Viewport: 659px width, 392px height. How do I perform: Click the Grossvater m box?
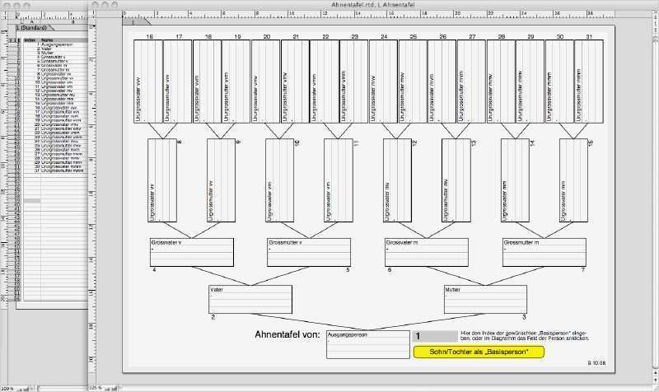tap(427, 253)
